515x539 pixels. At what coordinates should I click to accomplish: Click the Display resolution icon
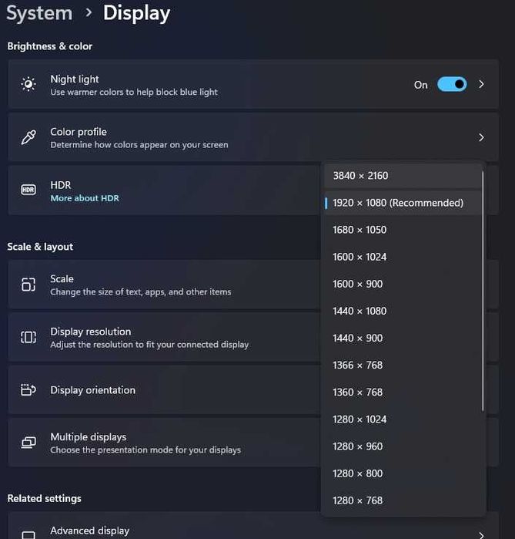[28, 337]
